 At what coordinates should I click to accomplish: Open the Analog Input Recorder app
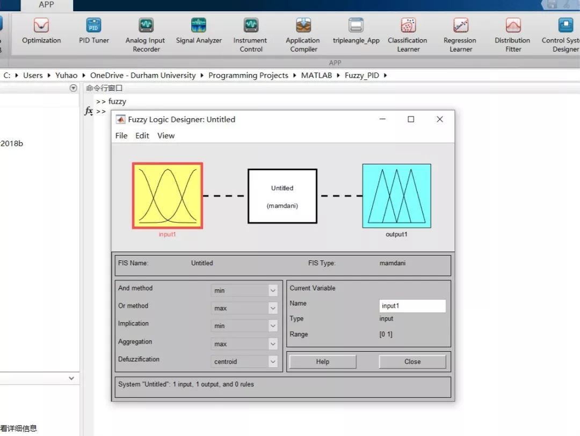(146, 35)
